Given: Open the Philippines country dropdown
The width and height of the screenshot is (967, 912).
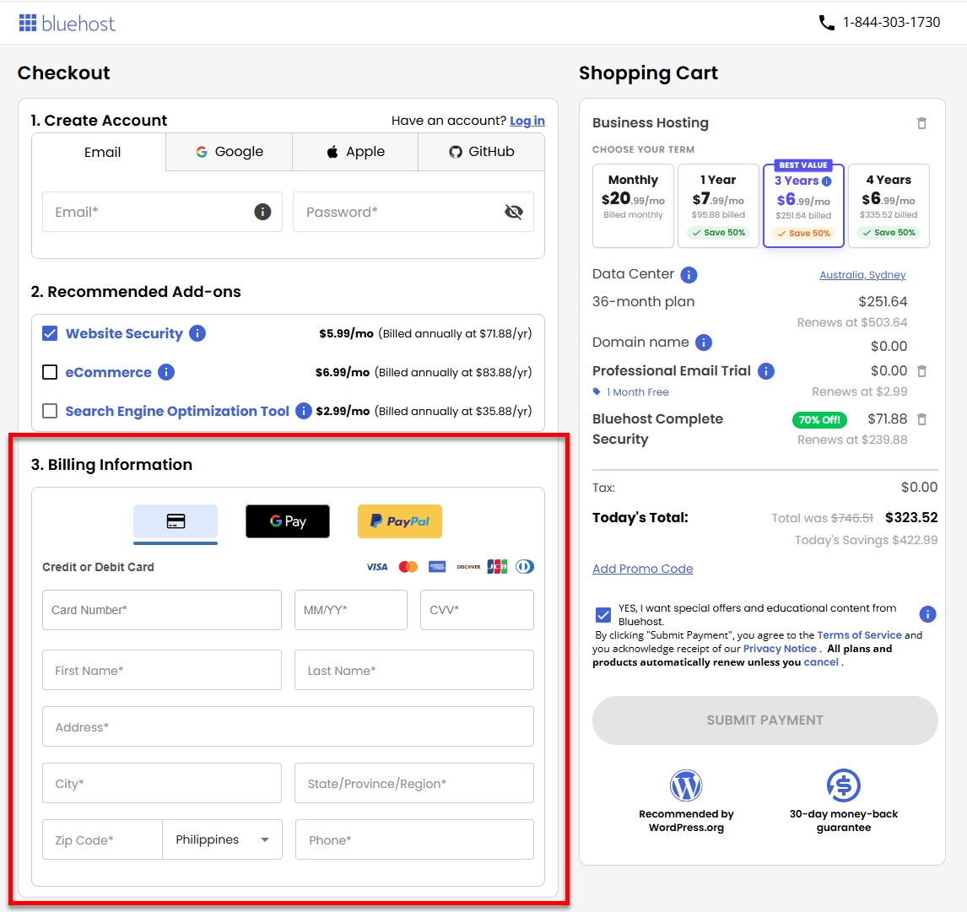Looking at the screenshot, I should (x=222, y=839).
